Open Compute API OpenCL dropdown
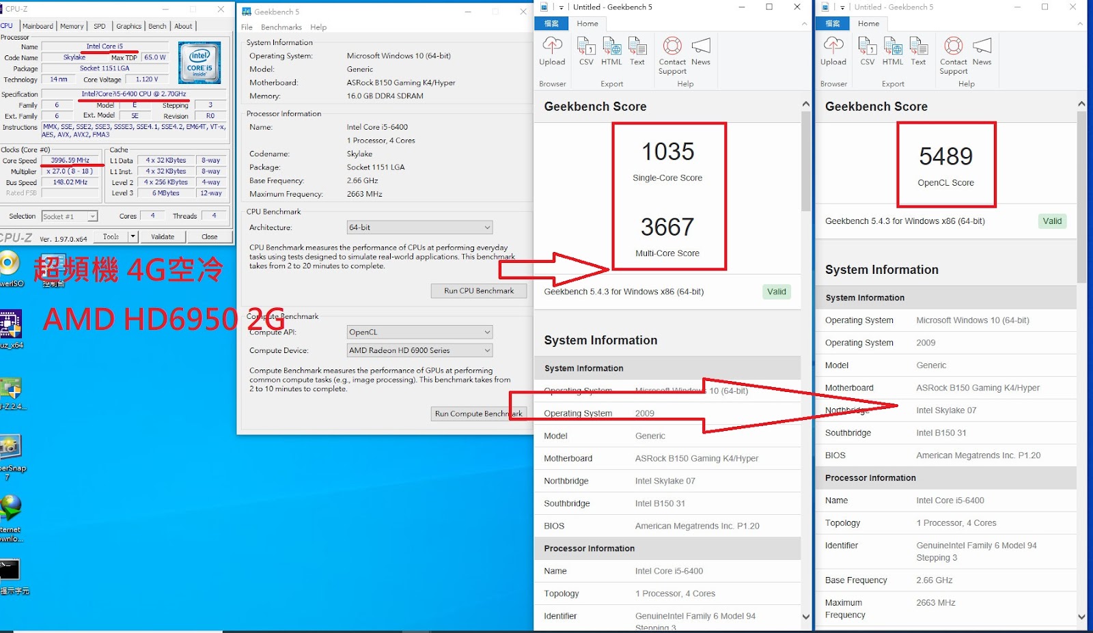The width and height of the screenshot is (1093, 633). coord(419,332)
